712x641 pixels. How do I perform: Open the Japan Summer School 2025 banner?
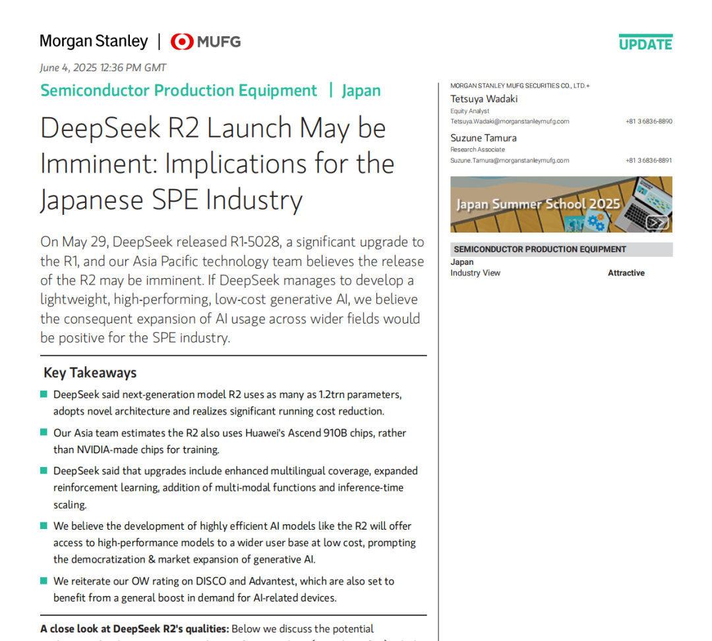tap(561, 205)
